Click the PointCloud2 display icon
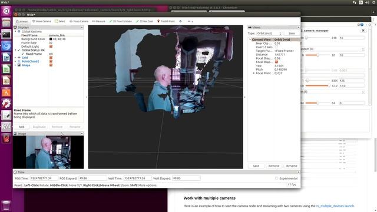 tap(19, 61)
